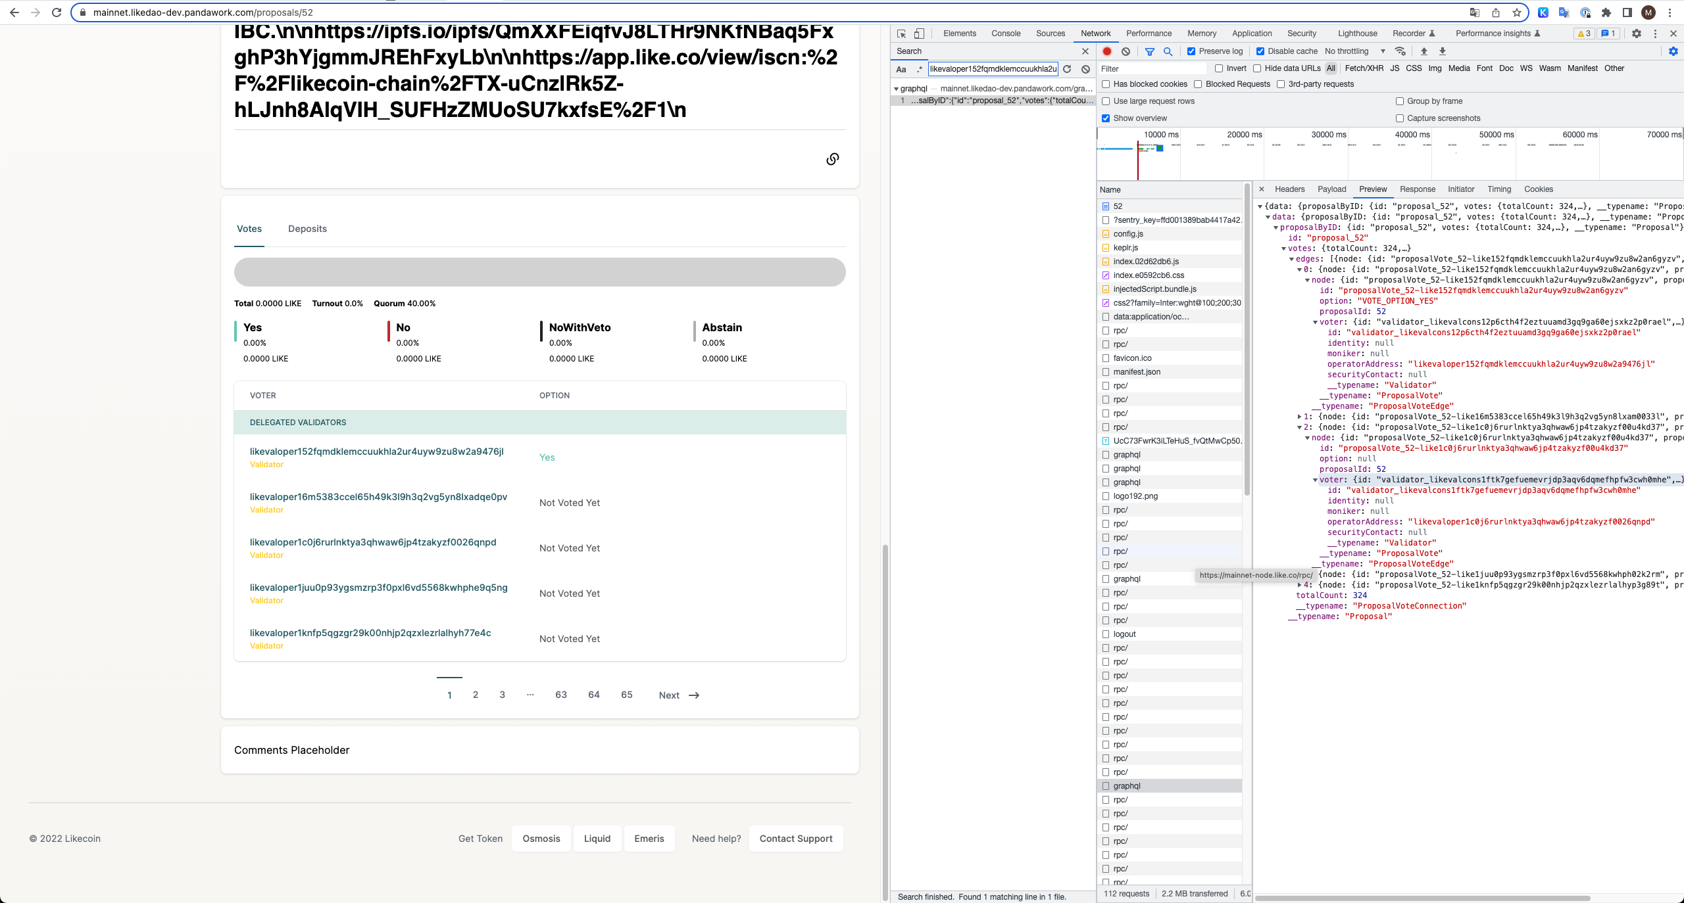Stop recording network log
The height and width of the screenshot is (903, 1684).
[1107, 51]
